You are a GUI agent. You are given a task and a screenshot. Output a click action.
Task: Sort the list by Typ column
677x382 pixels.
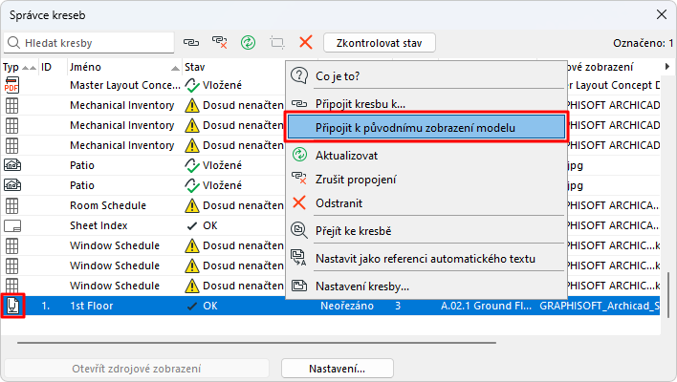coord(11,67)
